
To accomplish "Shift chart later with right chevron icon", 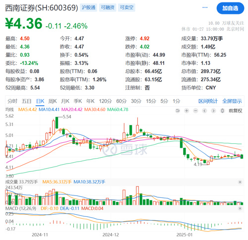I will click(213, 111).
